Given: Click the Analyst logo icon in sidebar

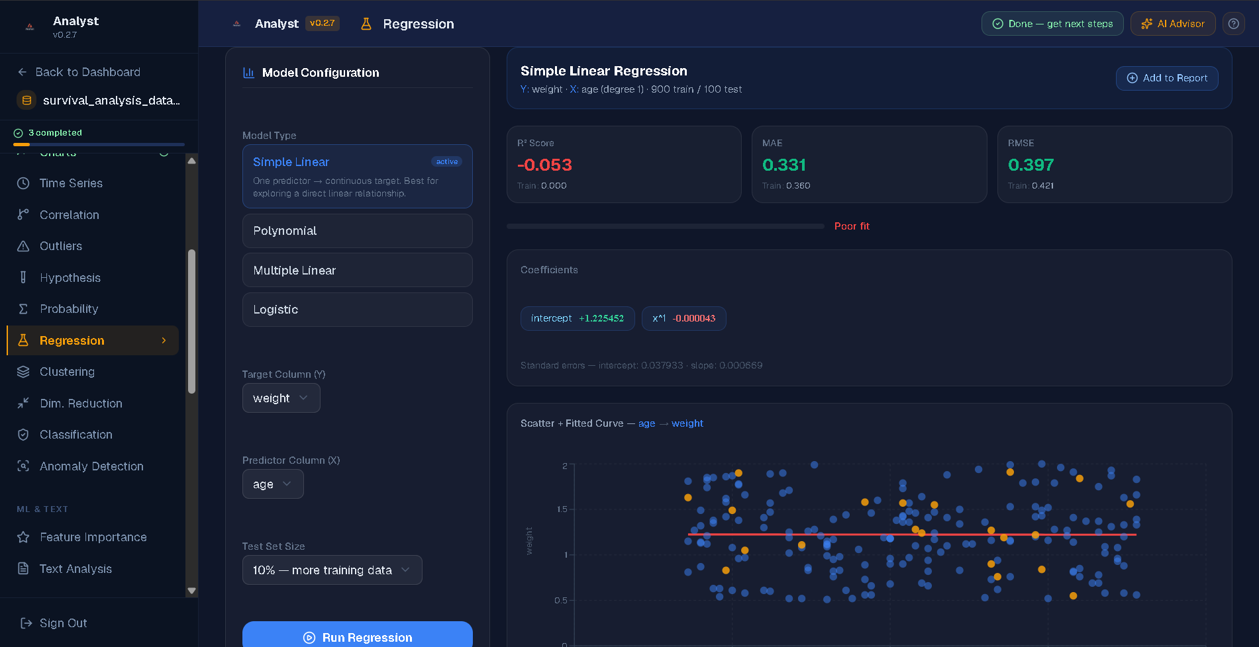Looking at the screenshot, I should click(30, 26).
